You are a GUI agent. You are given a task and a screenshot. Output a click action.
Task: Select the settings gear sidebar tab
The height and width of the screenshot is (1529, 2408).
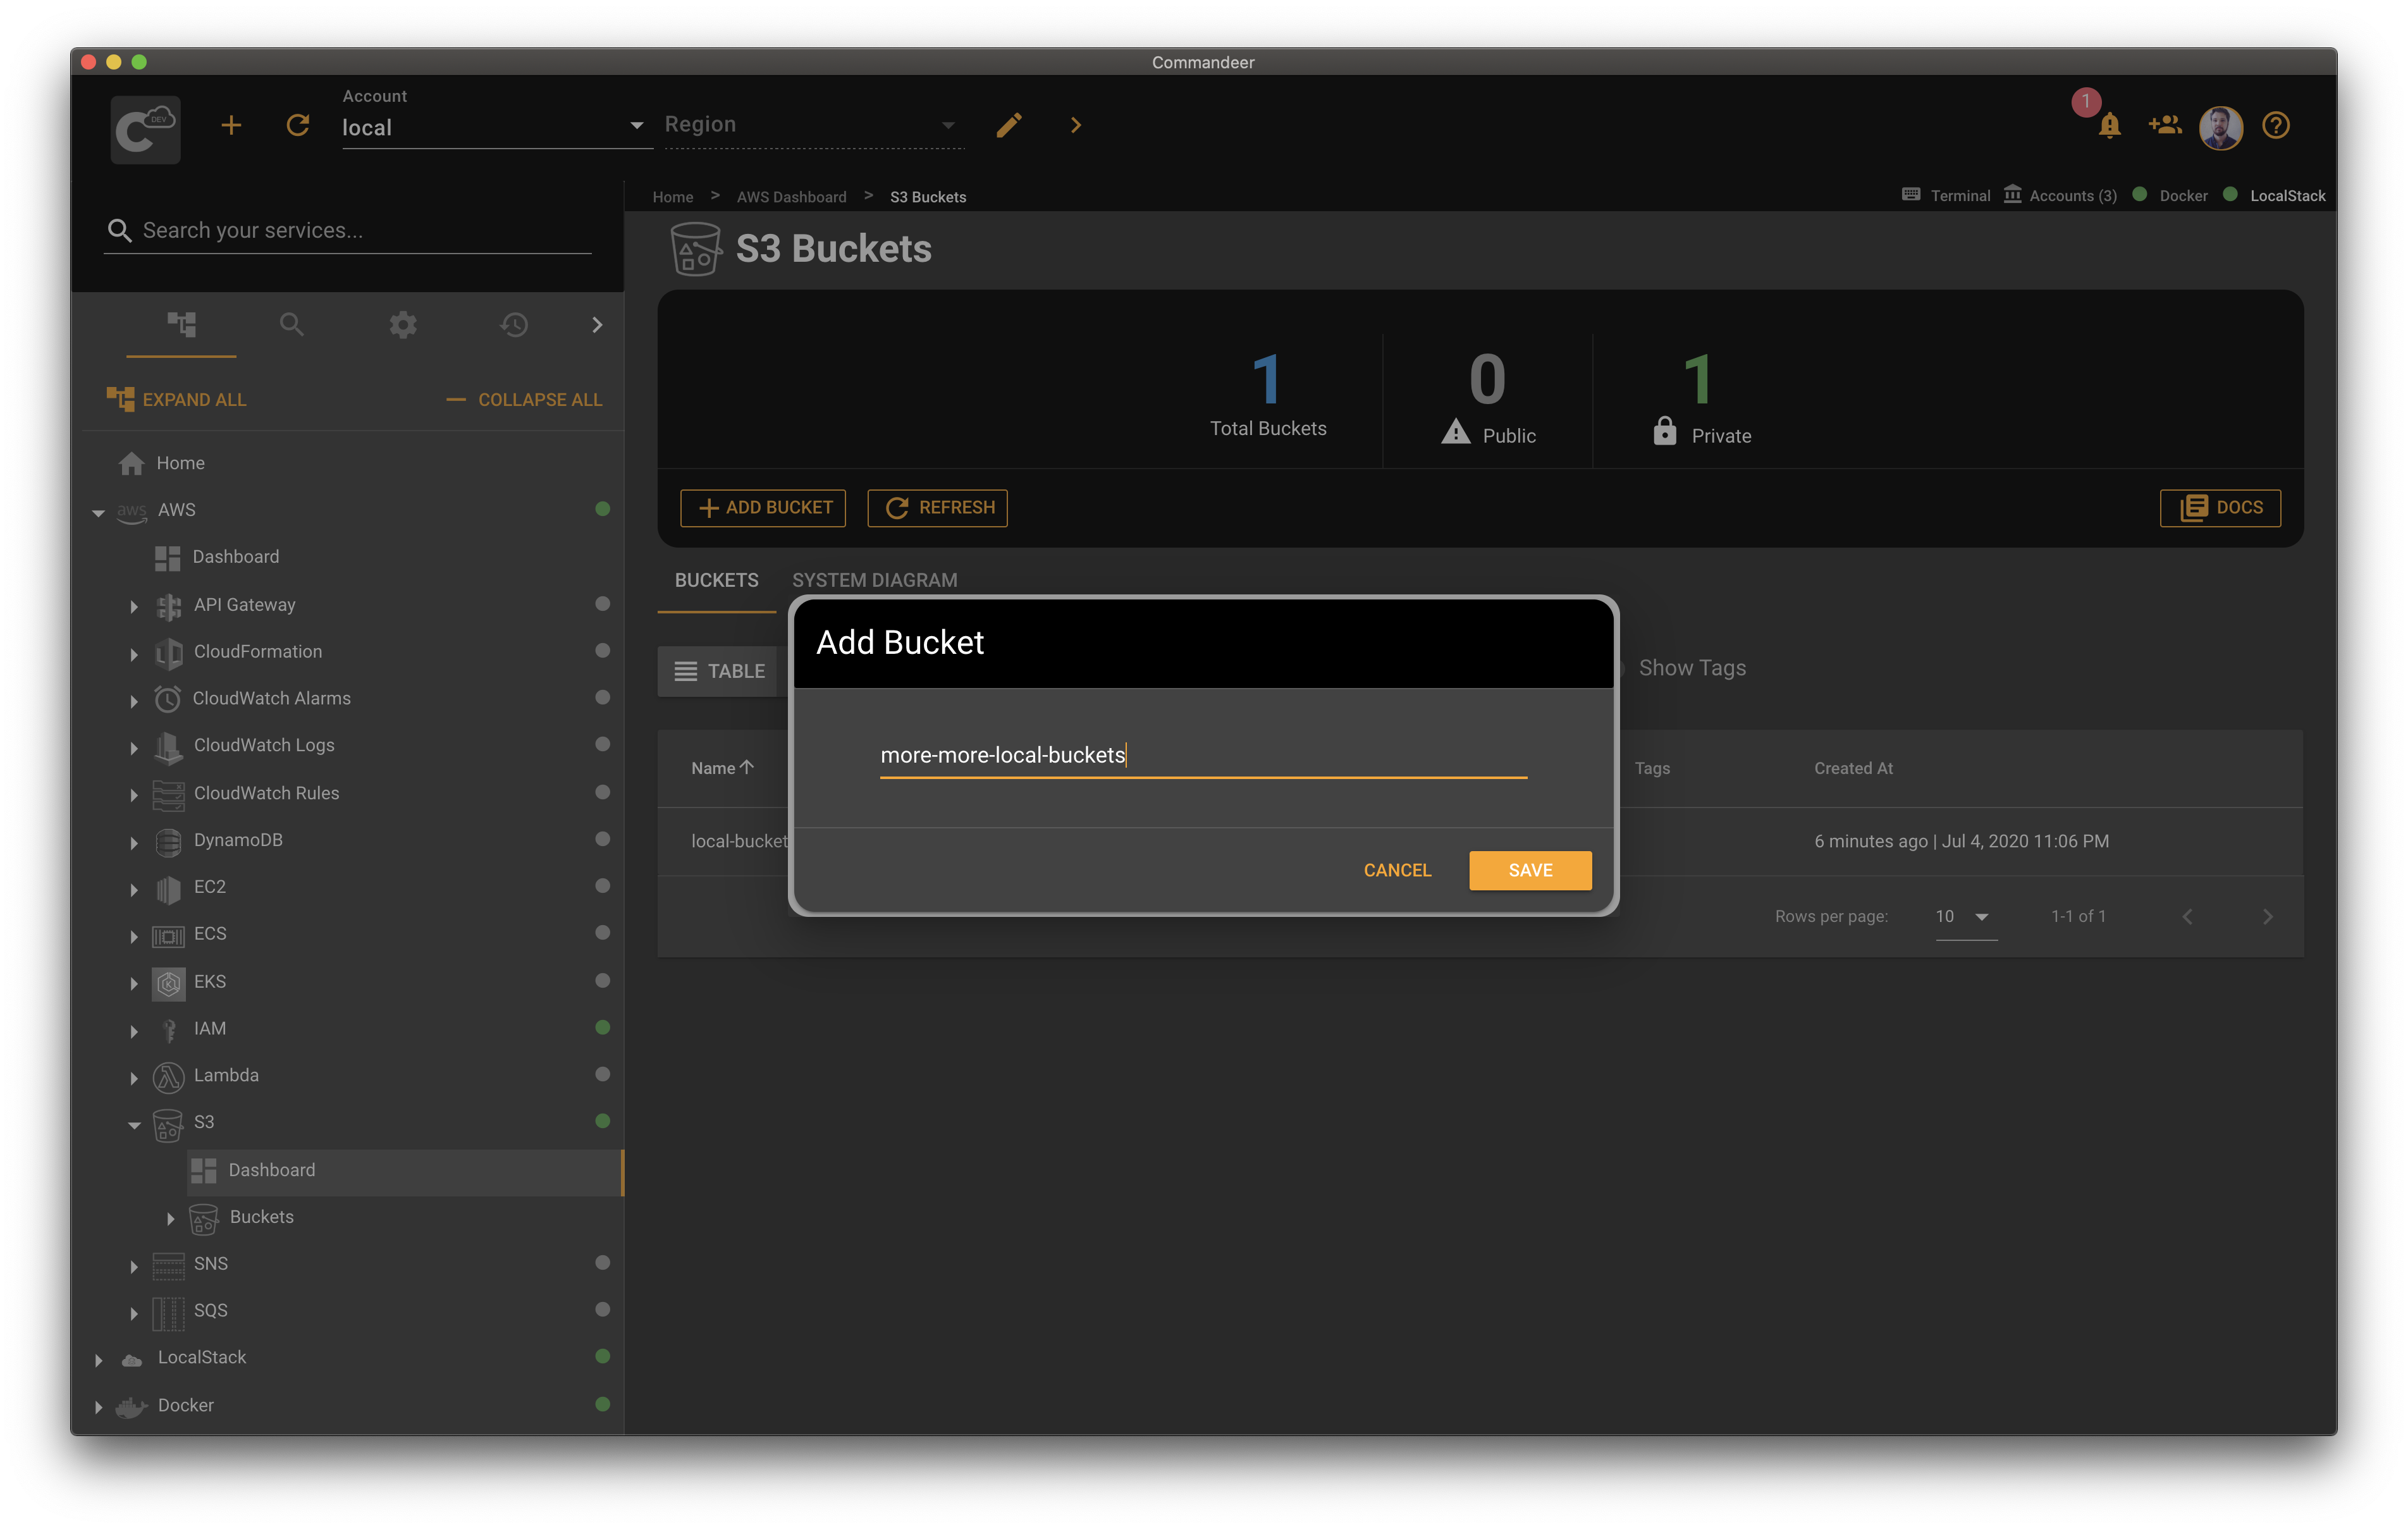pos(403,324)
